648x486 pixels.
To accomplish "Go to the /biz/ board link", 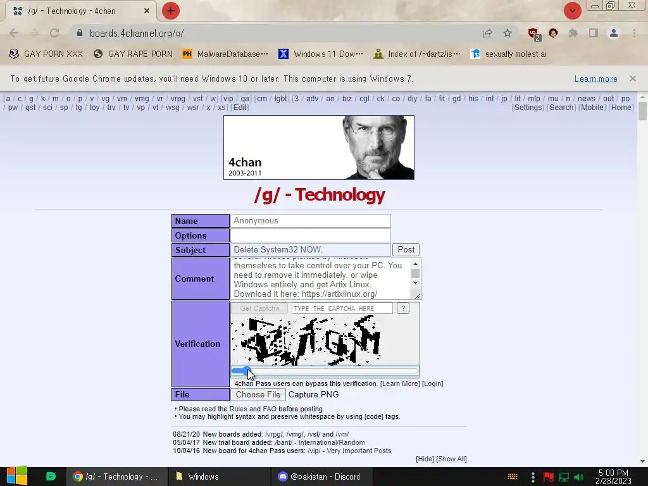I will click(x=347, y=99).
